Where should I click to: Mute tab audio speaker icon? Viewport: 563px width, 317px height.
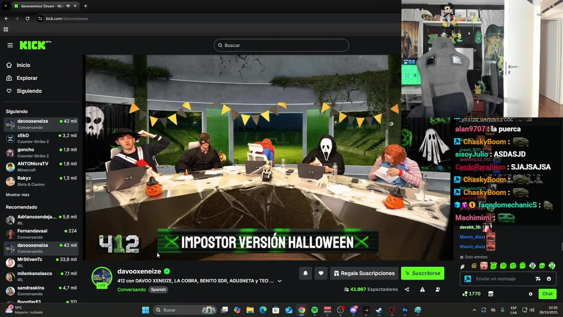click(68, 6)
